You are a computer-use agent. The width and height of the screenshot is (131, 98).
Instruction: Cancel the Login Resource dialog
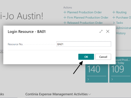(103, 57)
